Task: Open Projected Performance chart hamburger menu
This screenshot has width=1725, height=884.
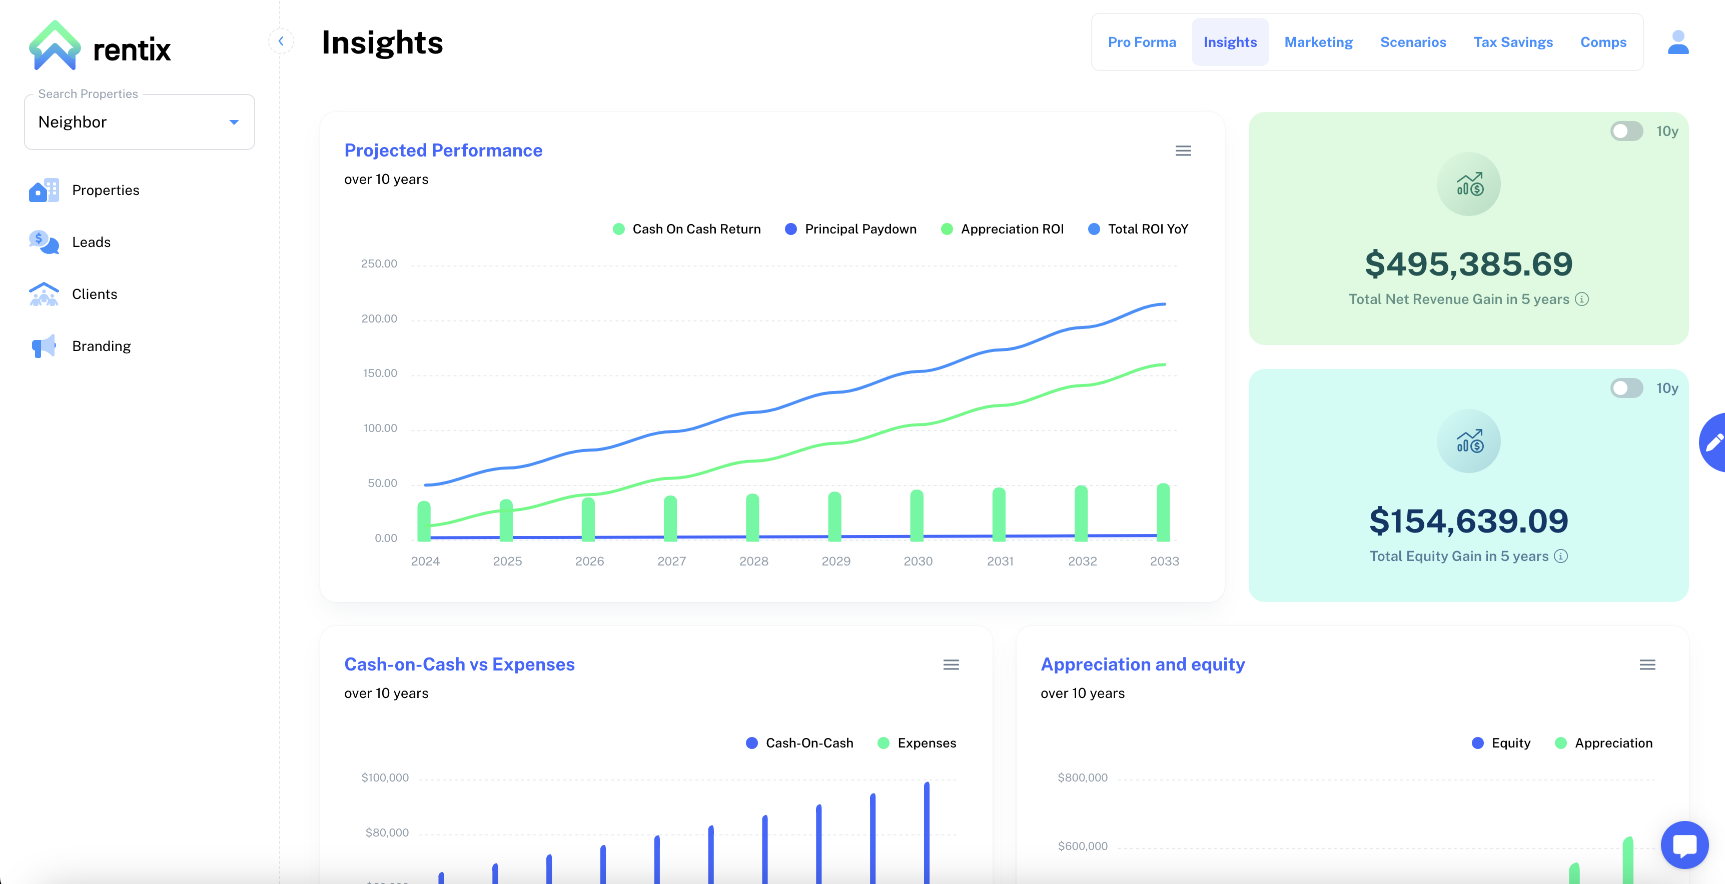Action: [x=1183, y=150]
